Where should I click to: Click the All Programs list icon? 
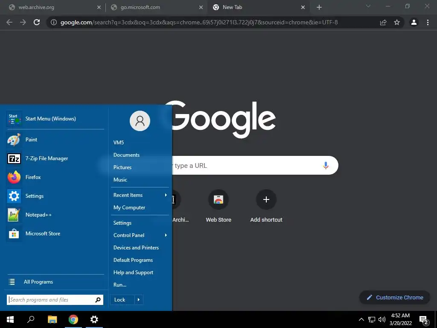pos(12,282)
